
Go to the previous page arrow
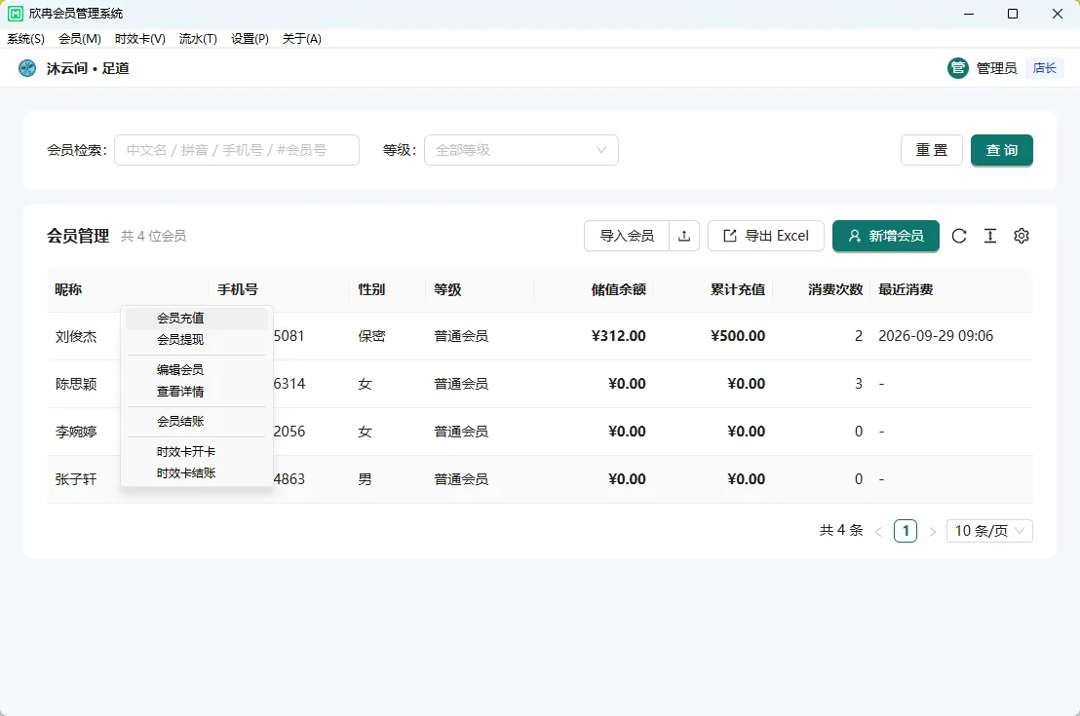[x=878, y=532]
